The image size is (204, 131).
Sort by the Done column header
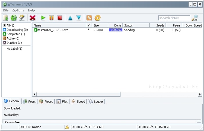[115, 25]
